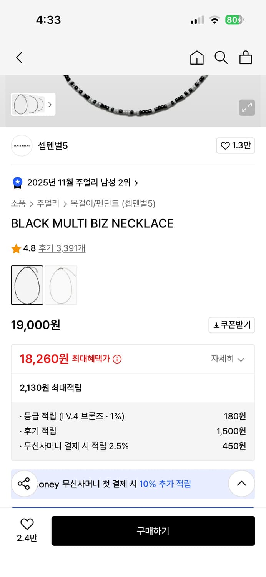Tap the share icon near Money banner
Screen dimensions: 266x577
tap(24, 484)
